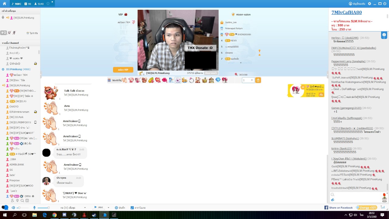
Task: Expand the top fans list arrow
Action: 241,63
